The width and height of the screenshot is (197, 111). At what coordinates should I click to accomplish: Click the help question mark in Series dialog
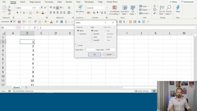(106, 23)
